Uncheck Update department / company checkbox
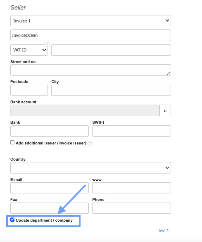This screenshot has width=202, height=242. [12, 220]
